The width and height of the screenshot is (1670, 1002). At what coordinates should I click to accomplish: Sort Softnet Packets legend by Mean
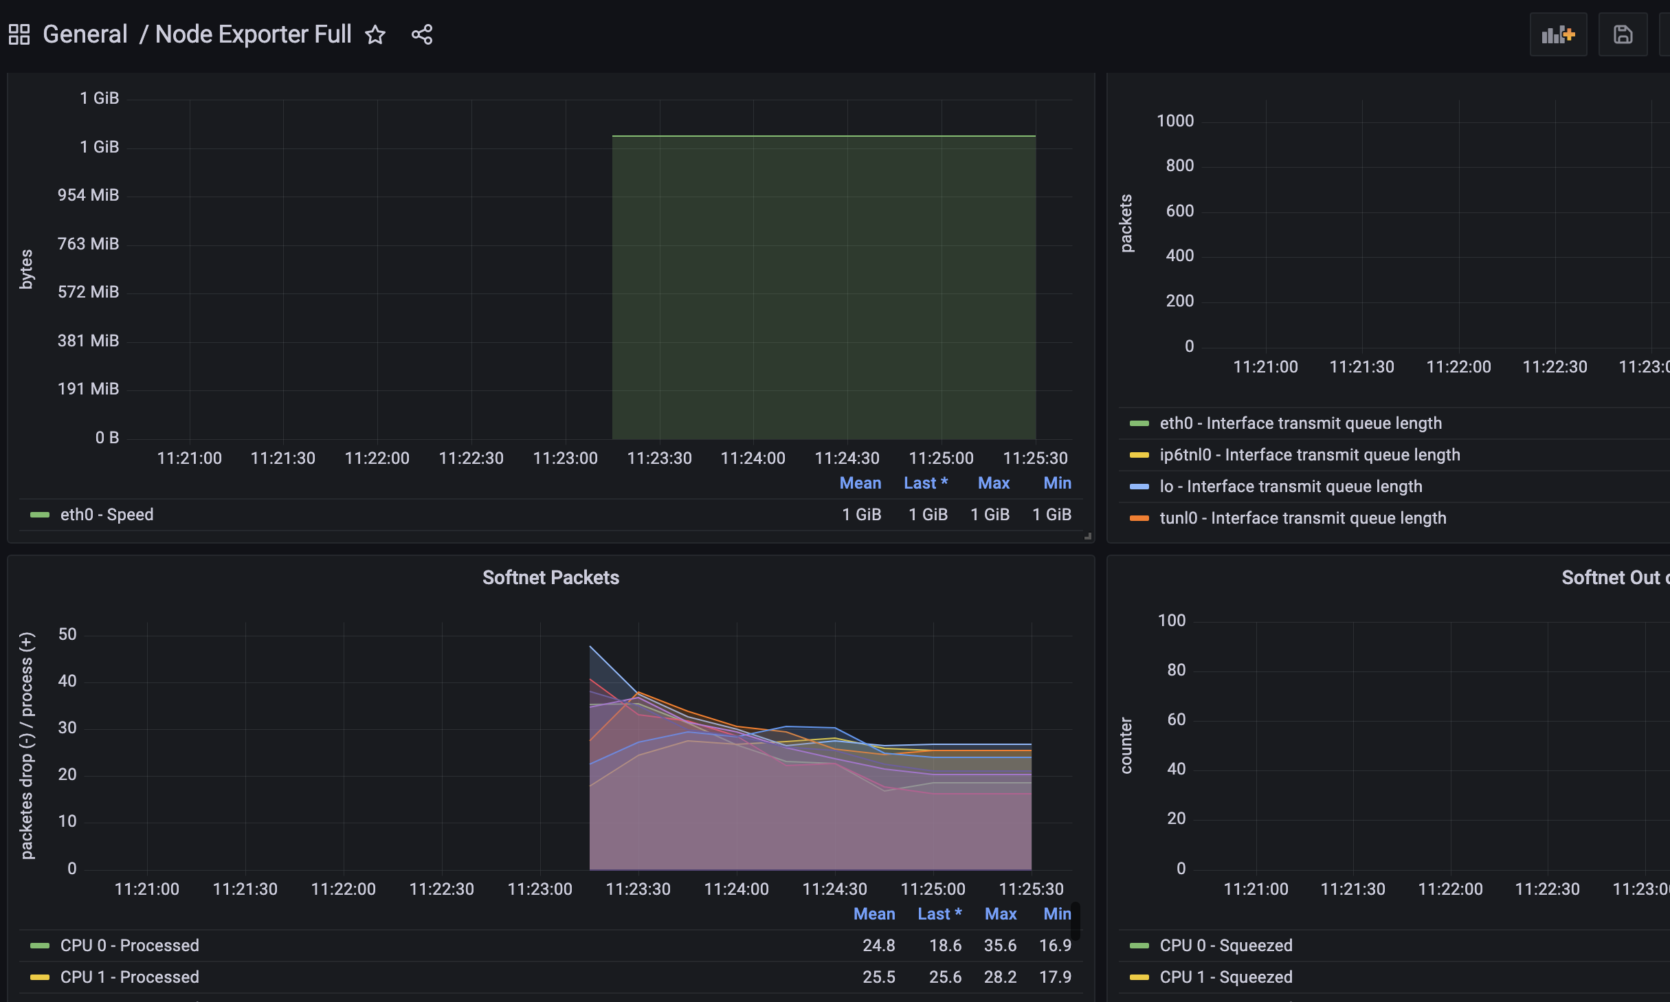pos(874,914)
